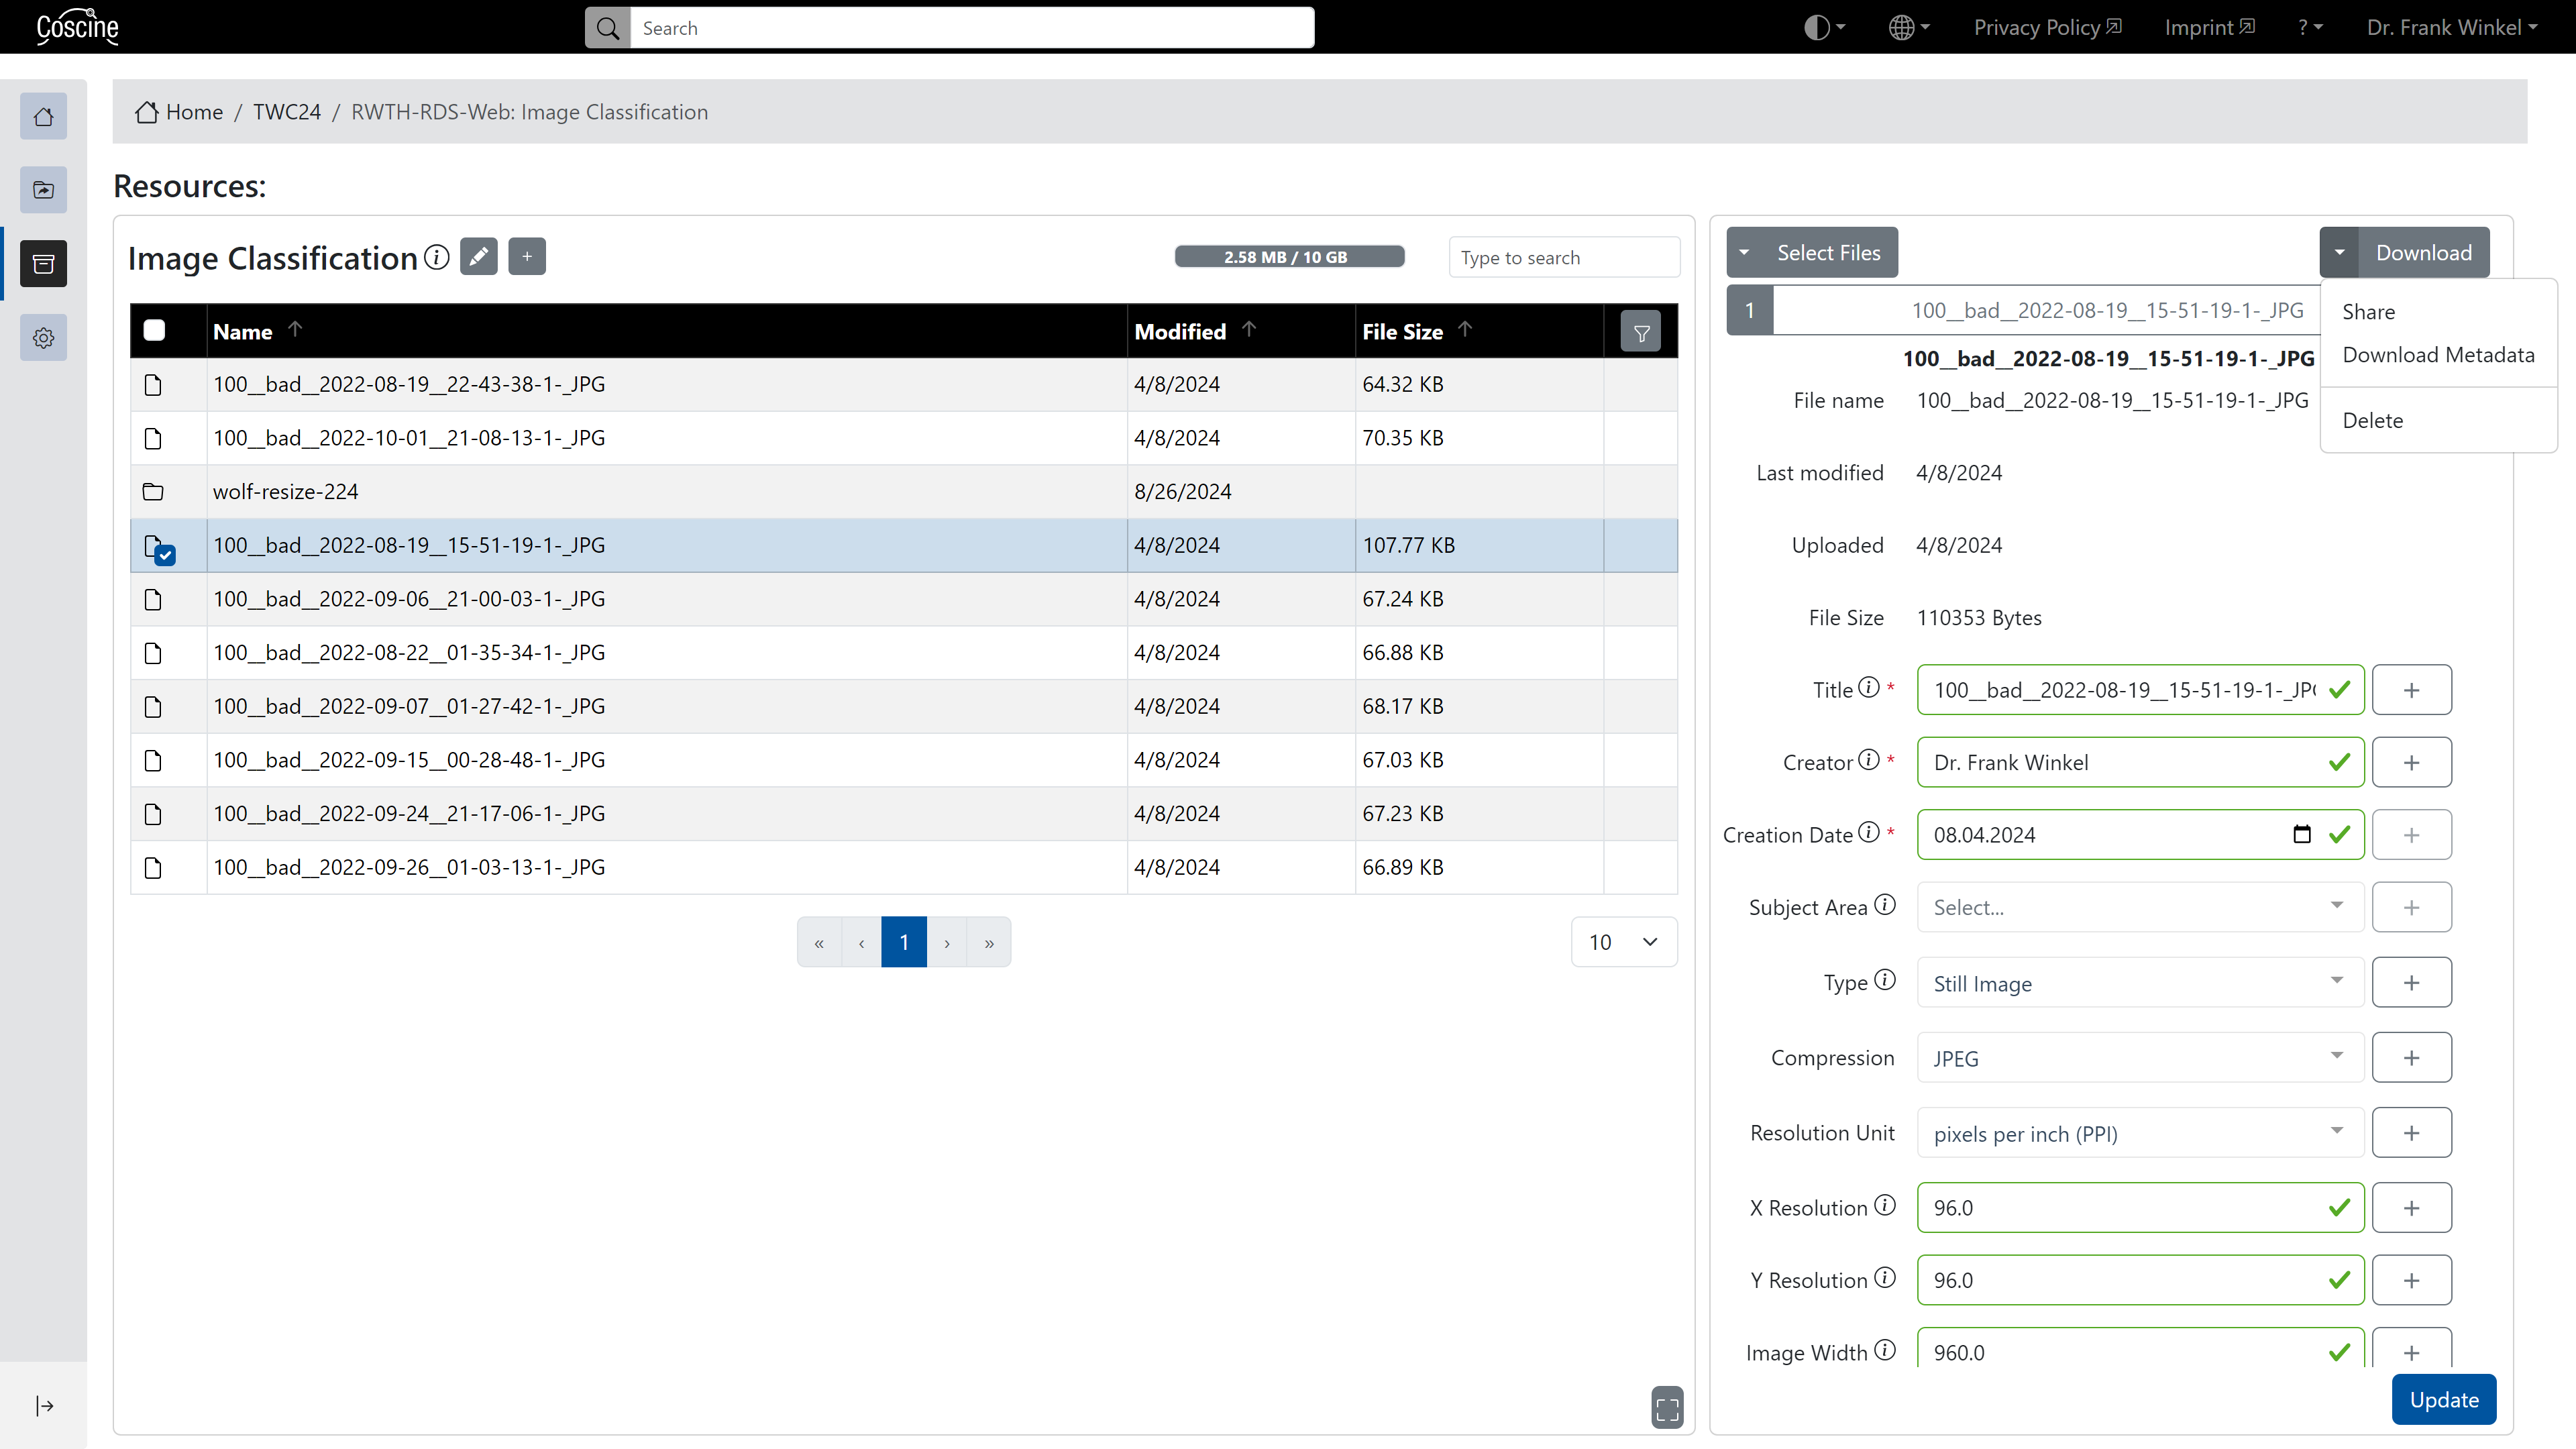Open the Privacy Policy link
The height and width of the screenshot is (1449, 2576).
[2047, 27]
